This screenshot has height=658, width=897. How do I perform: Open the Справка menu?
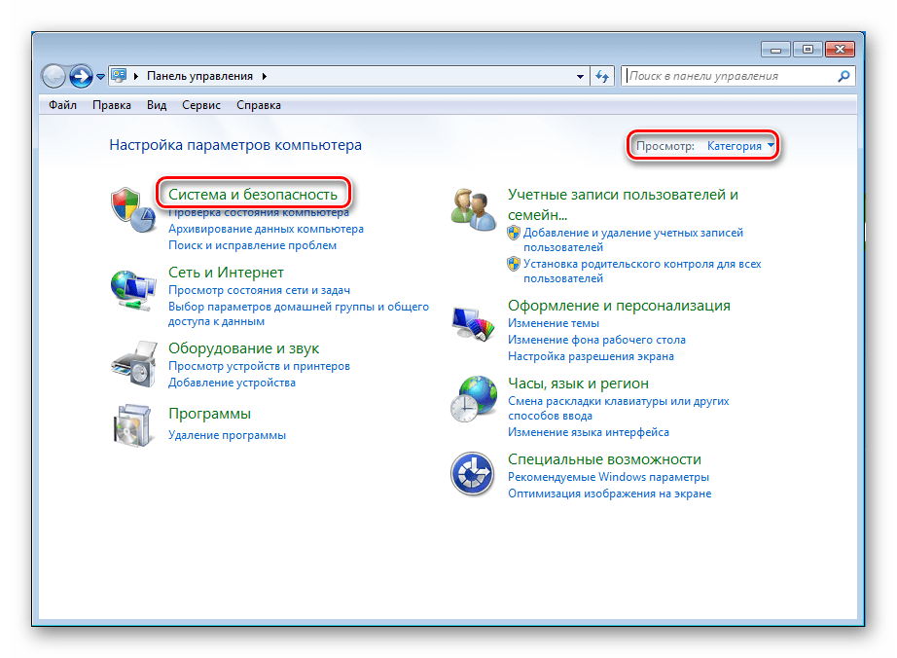click(x=259, y=105)
